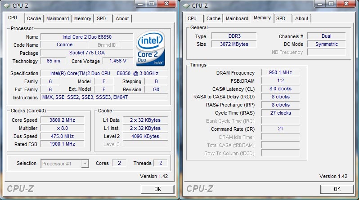Image resolution: width=359 pixels, height=200 pixels.
Task: Click the Package value Socket 775 LGA
Action: coord(87,53)
